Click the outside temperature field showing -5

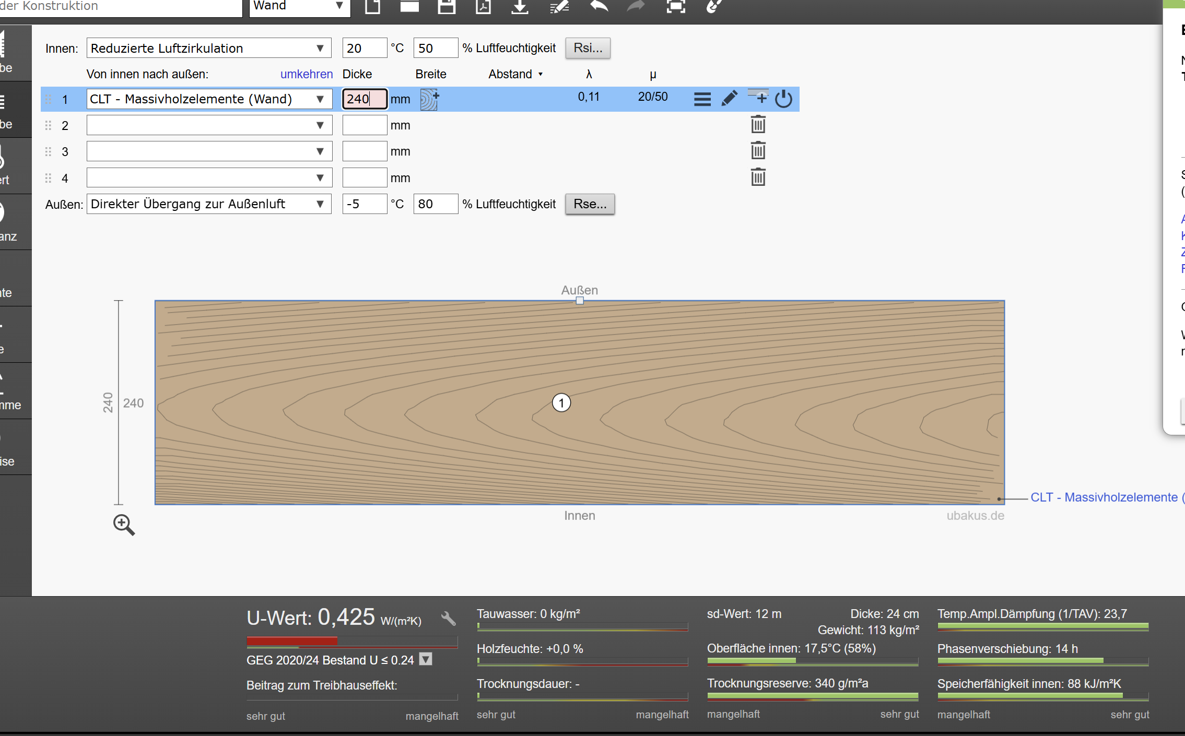point(364,204)
